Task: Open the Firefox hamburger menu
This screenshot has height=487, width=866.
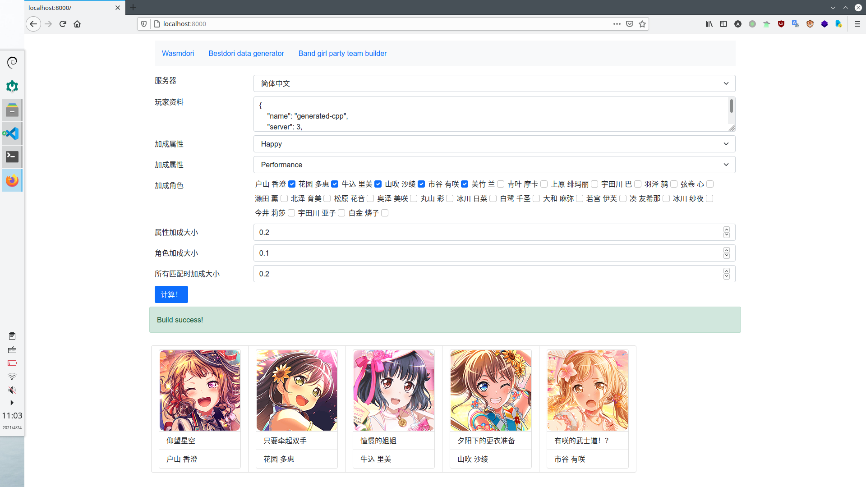Action: point(857,24)
